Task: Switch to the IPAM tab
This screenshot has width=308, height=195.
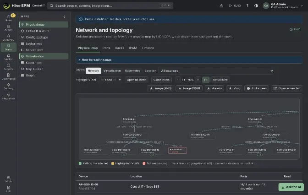Action: 133,48
